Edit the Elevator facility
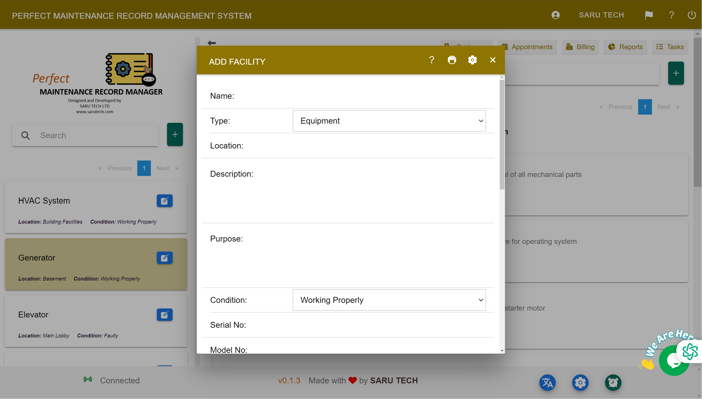 (164, 315)
